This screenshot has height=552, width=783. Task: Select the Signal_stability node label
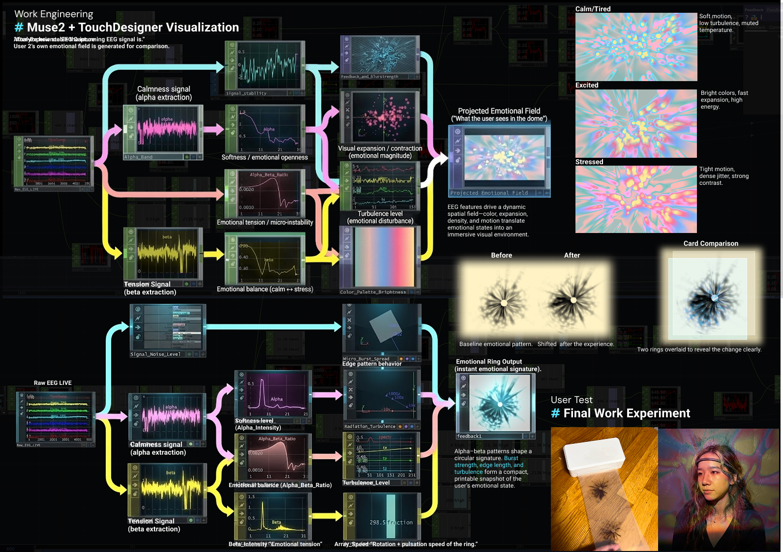[246, 93]
